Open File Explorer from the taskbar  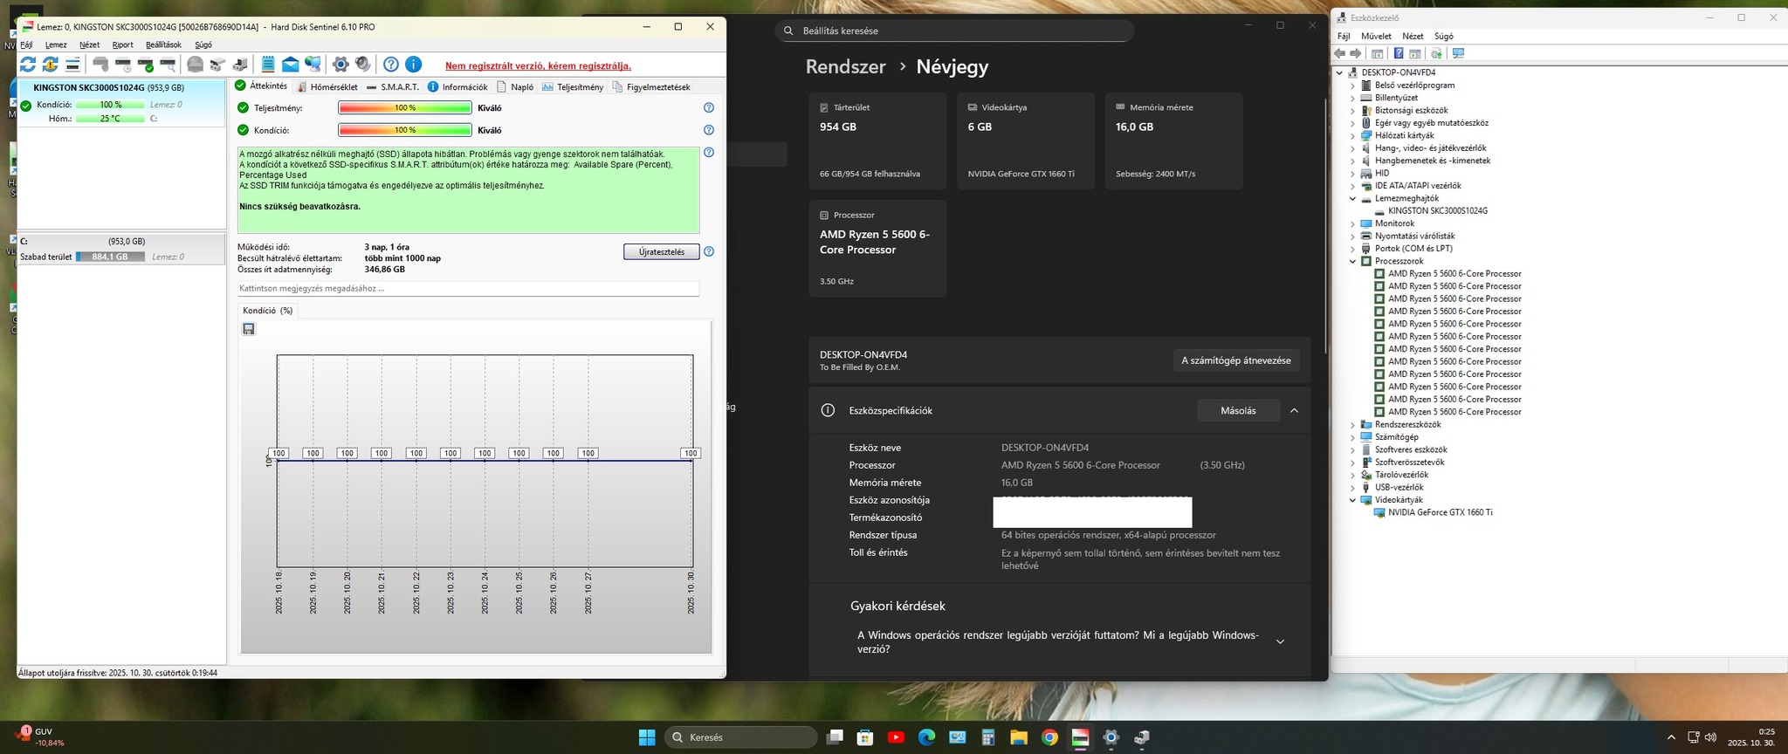click(x=1019, y=737)
